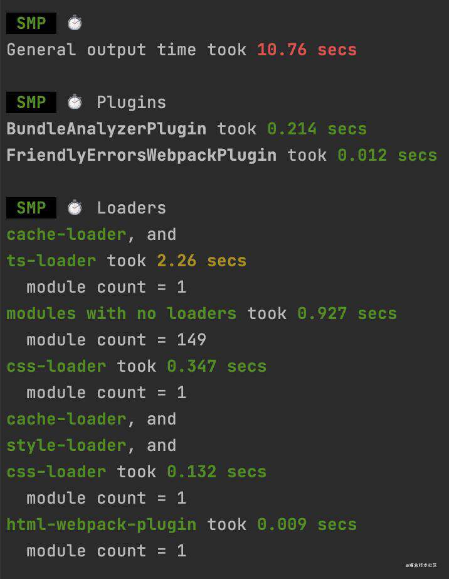Click the watermark logo in the bottom corner
449x579 pixels.
pyautogui.click(x=421, y=565)
